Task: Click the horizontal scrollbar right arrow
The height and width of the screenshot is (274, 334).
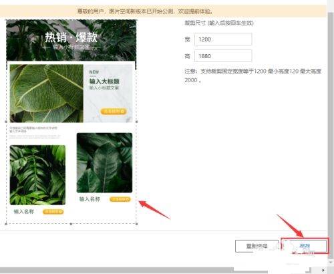Action: tap(323, 270)
